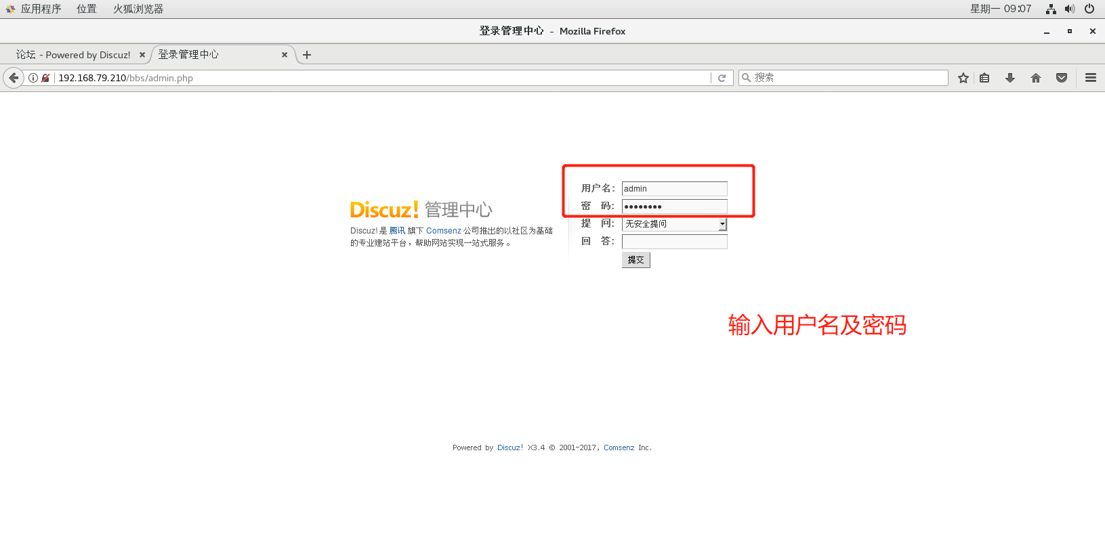Maximize the Firefox window
The width and height of the screenshot is (1105, 547).
click(x=1070, y=31)
